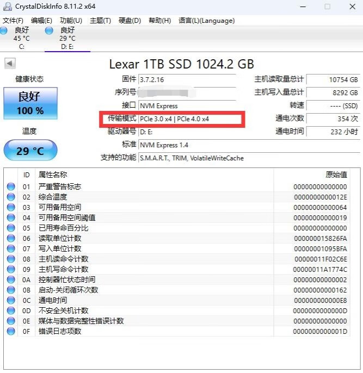Click the 固件 version field 3.7.2.16
This screenshot has height=373, width=363.
pyautogui.click(x=187, y=80)
